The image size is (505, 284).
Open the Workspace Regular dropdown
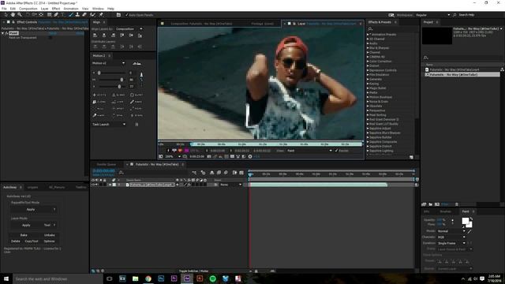[x=433, y=15]
